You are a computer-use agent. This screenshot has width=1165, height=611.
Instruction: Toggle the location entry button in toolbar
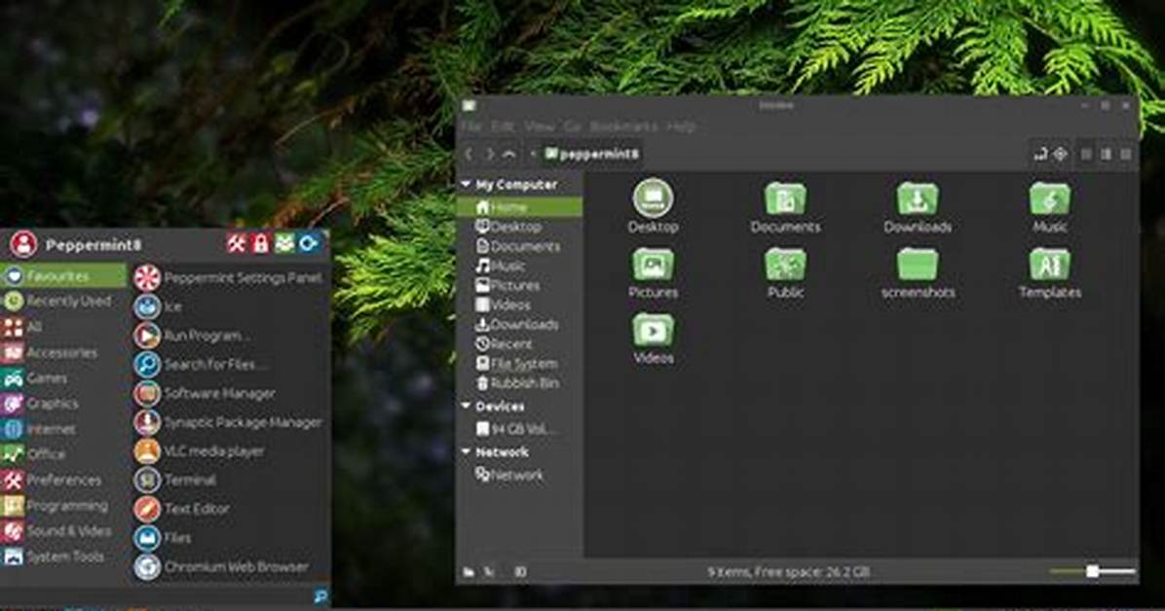point(1040,154)
